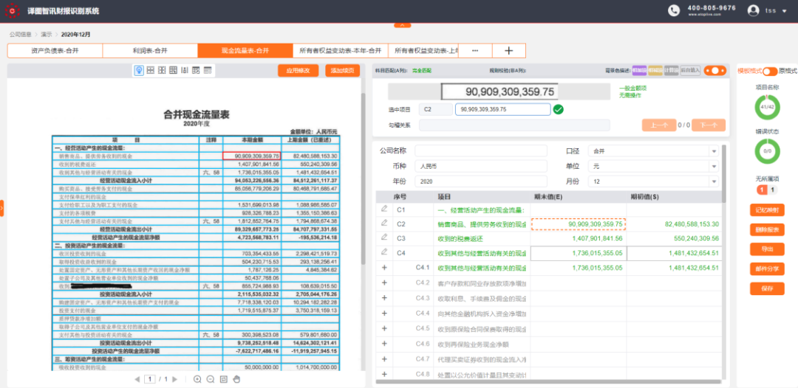The height and width of the screenshot is (388, 798).
Task: Open the tss user menu arrow
Action: click(784, 11)
